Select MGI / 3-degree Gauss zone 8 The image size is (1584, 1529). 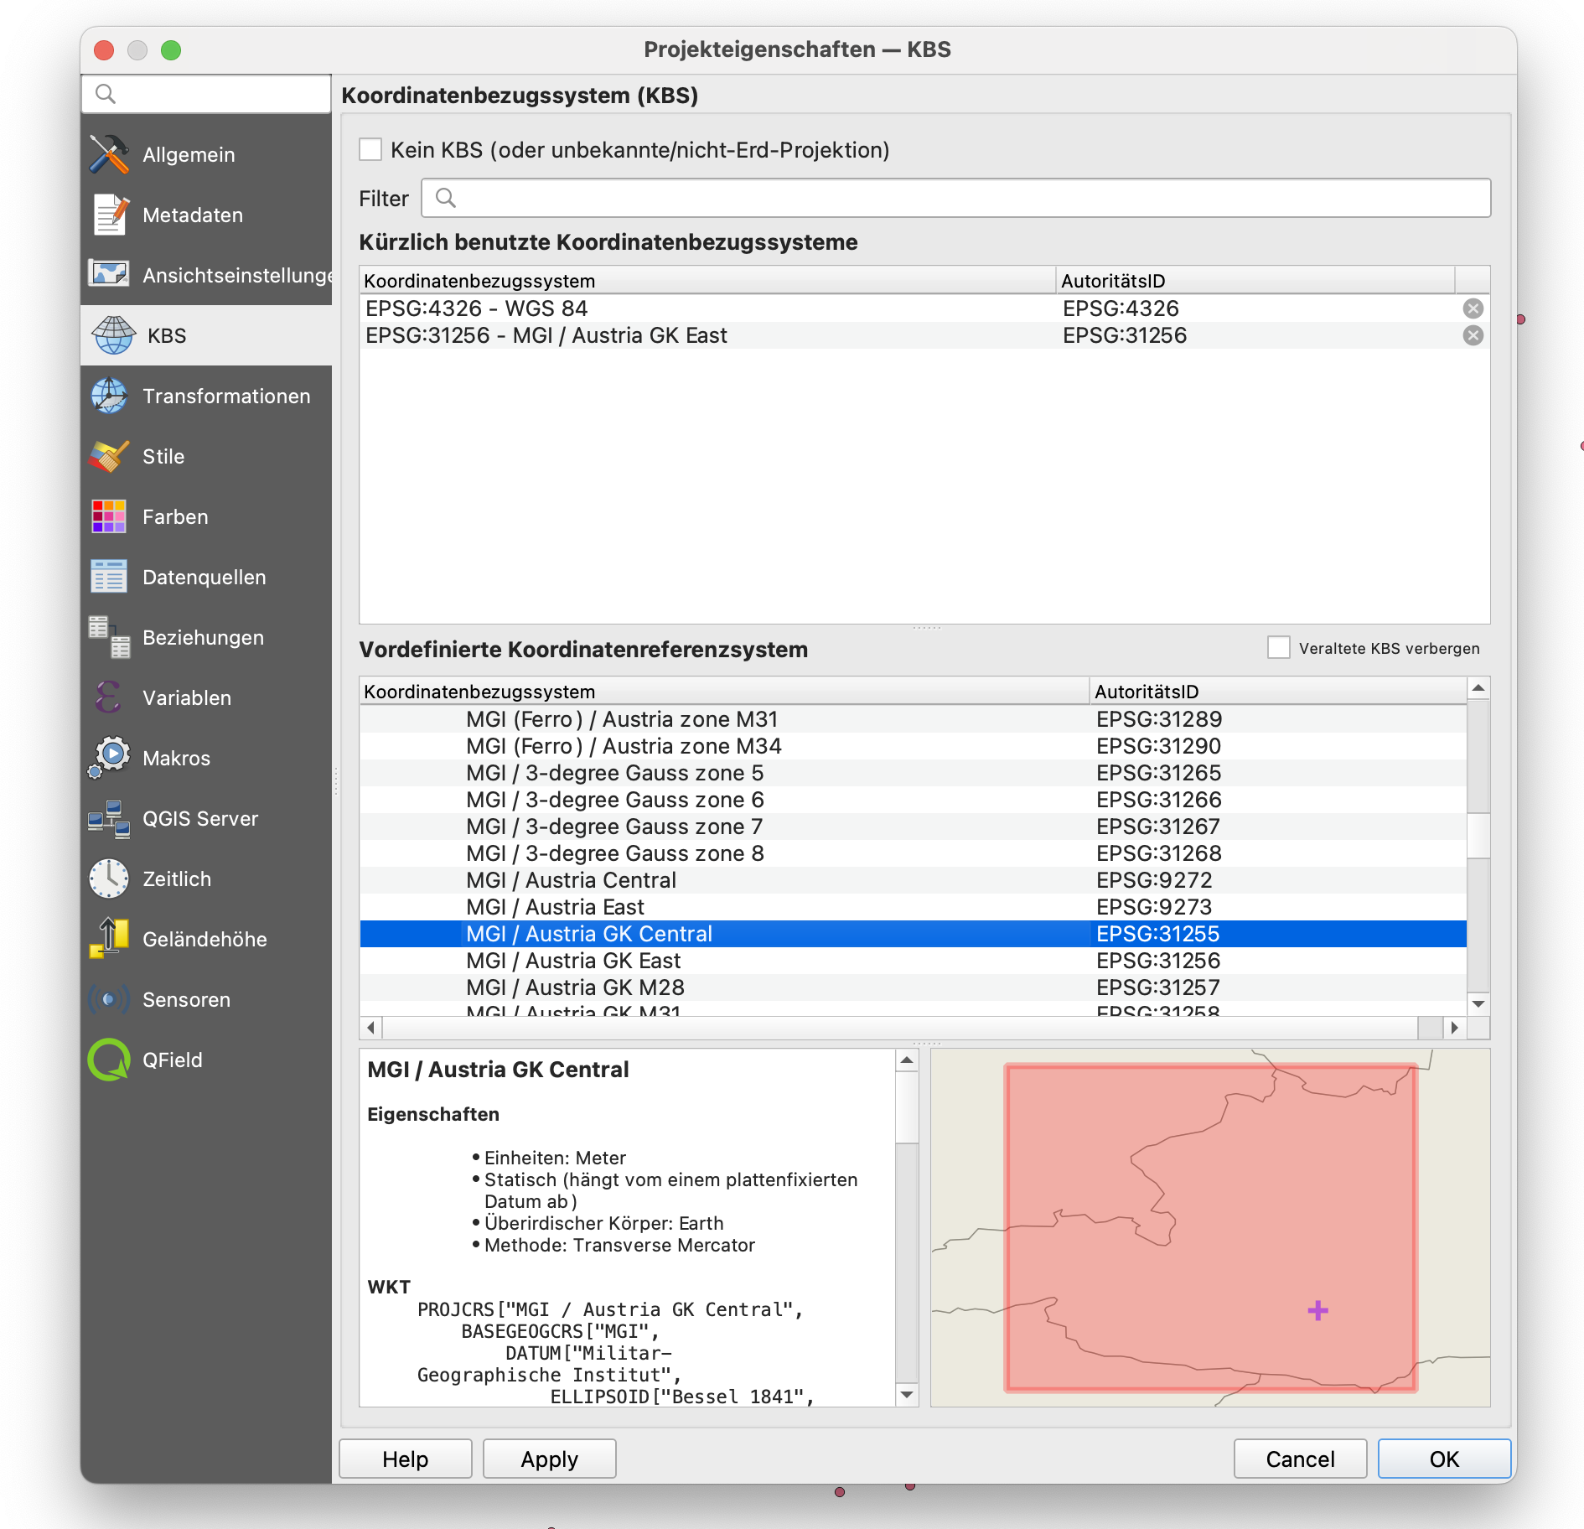tap(913, 853)
